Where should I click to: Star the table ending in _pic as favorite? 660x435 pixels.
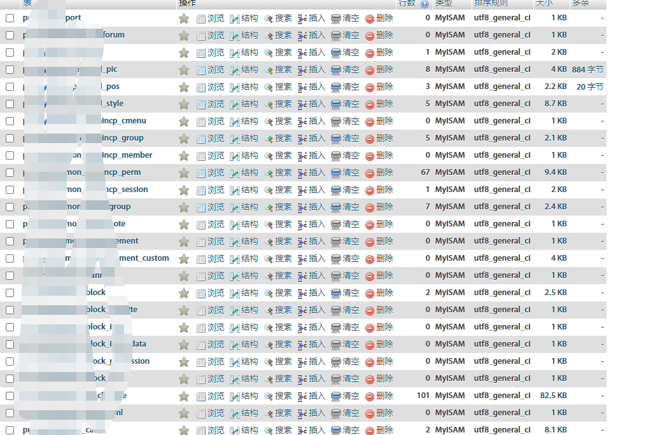[184, 70]
